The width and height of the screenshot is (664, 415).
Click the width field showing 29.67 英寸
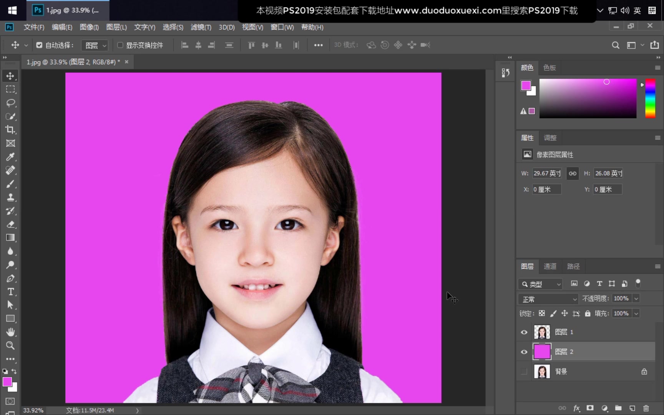(x=546, y=173)
